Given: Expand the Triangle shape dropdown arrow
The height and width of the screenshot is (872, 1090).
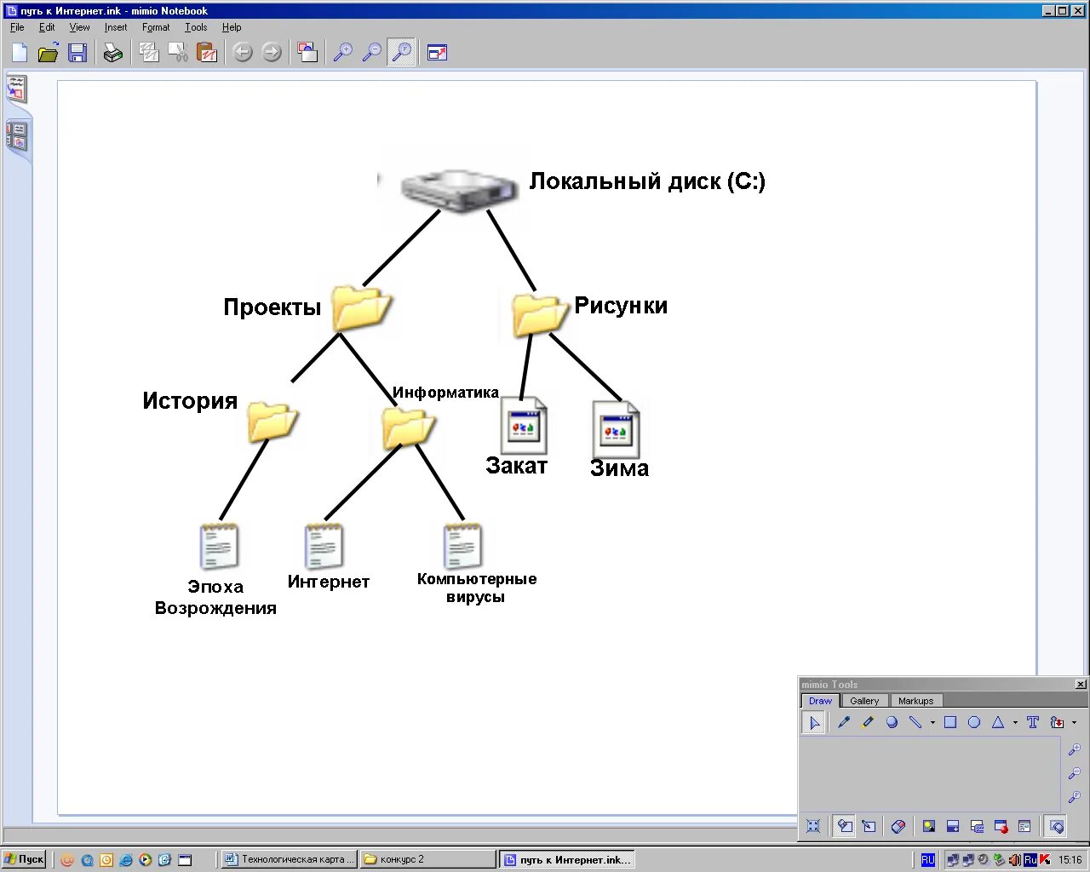Looking at the screenshot, I should (1015, 723).
